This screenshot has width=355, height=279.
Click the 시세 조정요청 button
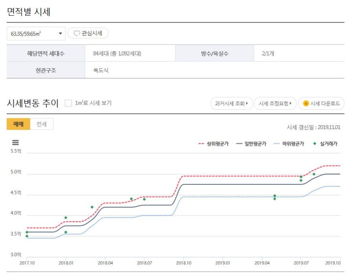pyautogui.click(x=275, y=104)
